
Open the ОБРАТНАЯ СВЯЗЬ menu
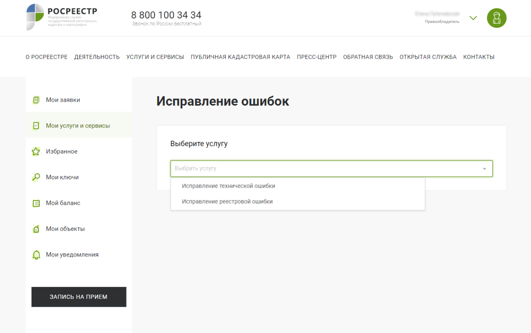tap(368, 57)
